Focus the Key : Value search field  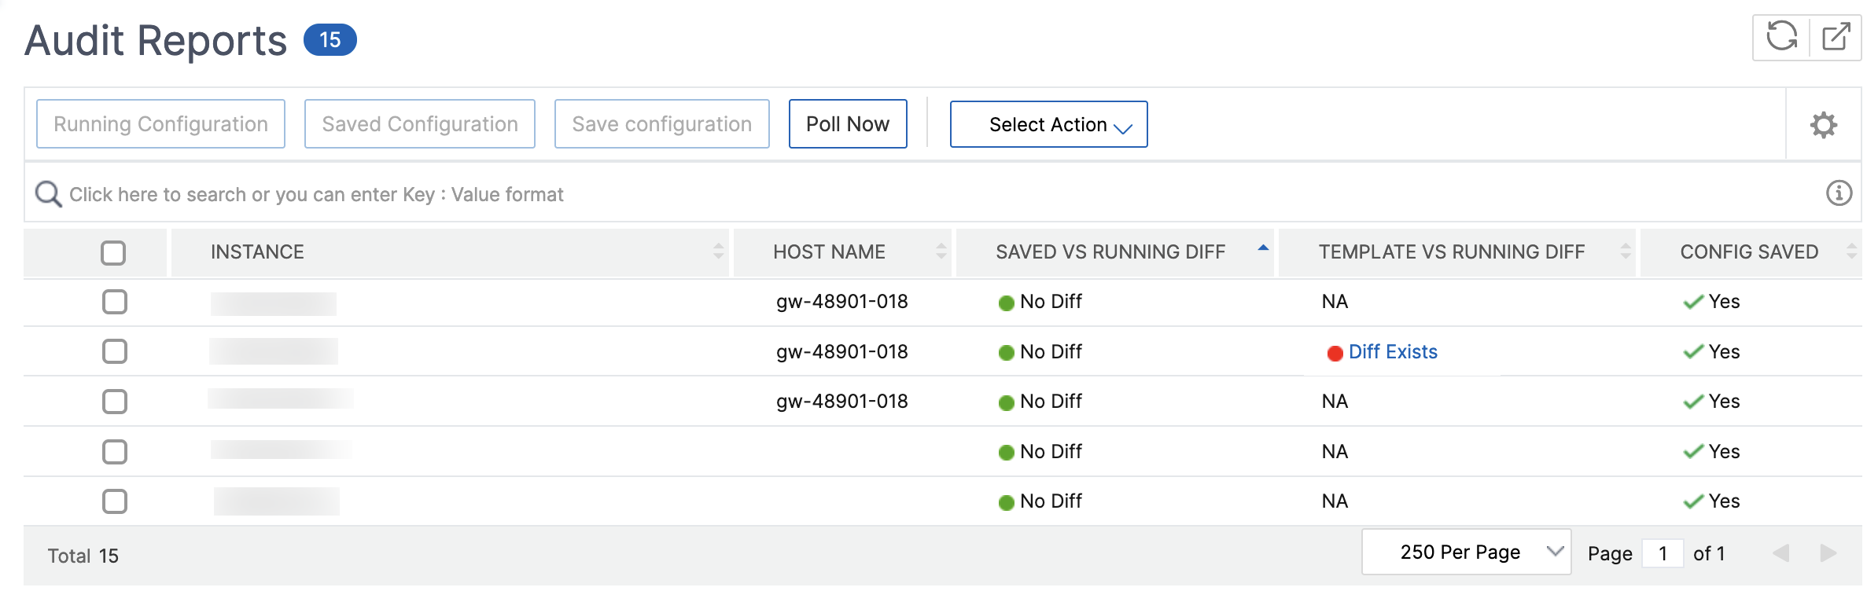pos(944,194)
